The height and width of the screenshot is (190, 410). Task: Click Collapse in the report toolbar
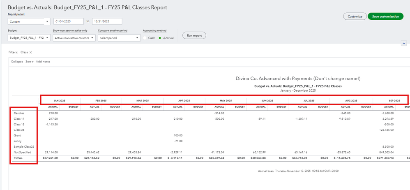click(x=17, y=62)
